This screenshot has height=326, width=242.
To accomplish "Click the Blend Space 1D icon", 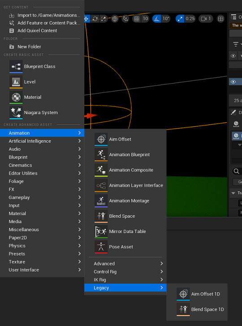I will (183, 309).
